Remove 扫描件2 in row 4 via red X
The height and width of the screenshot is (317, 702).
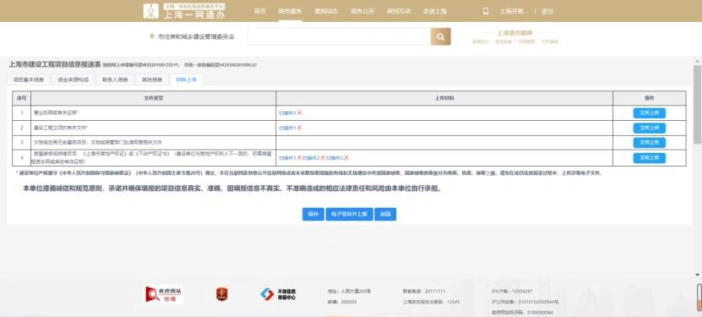(x=323, y=157)
